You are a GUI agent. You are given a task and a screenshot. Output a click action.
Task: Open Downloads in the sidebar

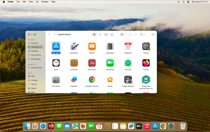tap(35, 59)
